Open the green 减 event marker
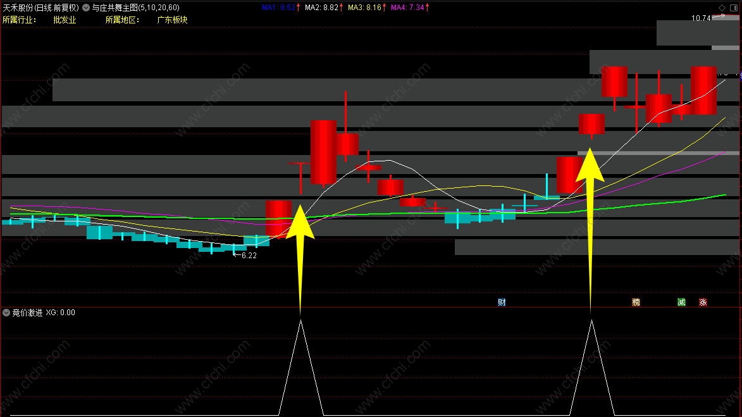Screen dimensions: 742x417 pyautogui.click(x=681, y=302)
